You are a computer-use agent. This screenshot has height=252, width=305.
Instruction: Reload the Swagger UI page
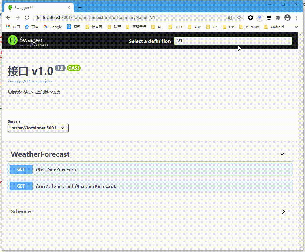pos(27,18)
